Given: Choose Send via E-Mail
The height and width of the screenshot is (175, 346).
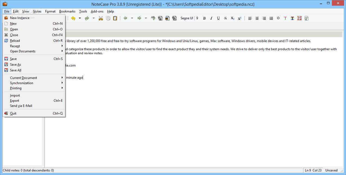Looking at the screenshot, I should coord(34,106).
